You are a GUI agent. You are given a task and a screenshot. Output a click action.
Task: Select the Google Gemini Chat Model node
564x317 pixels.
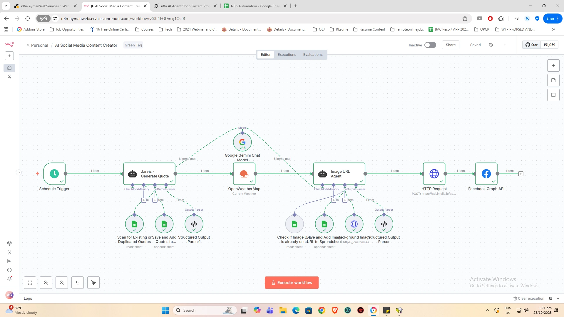point(242,142)
